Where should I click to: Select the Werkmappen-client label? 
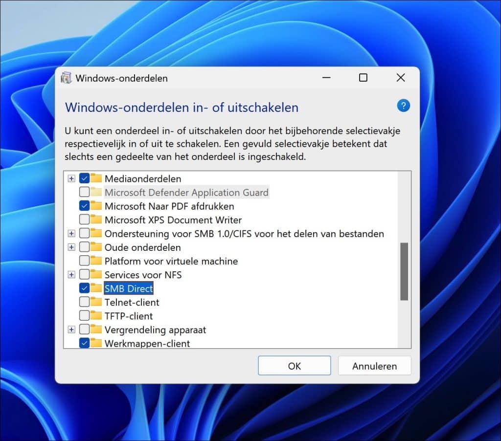[147, 343]
